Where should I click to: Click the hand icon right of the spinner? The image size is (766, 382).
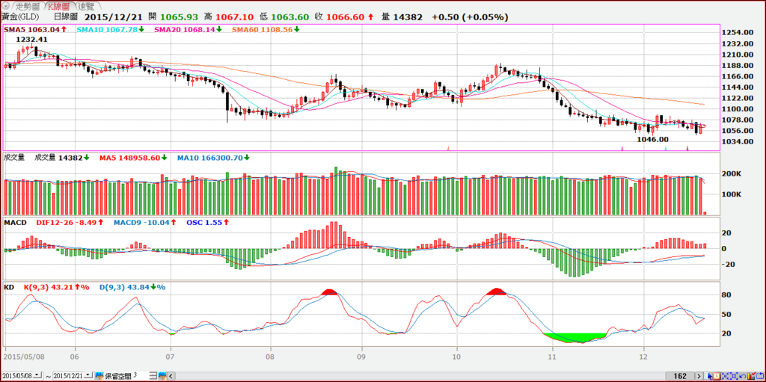[162, 376]
